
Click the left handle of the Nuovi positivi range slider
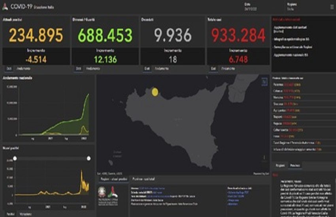click(x=15, y=158)
